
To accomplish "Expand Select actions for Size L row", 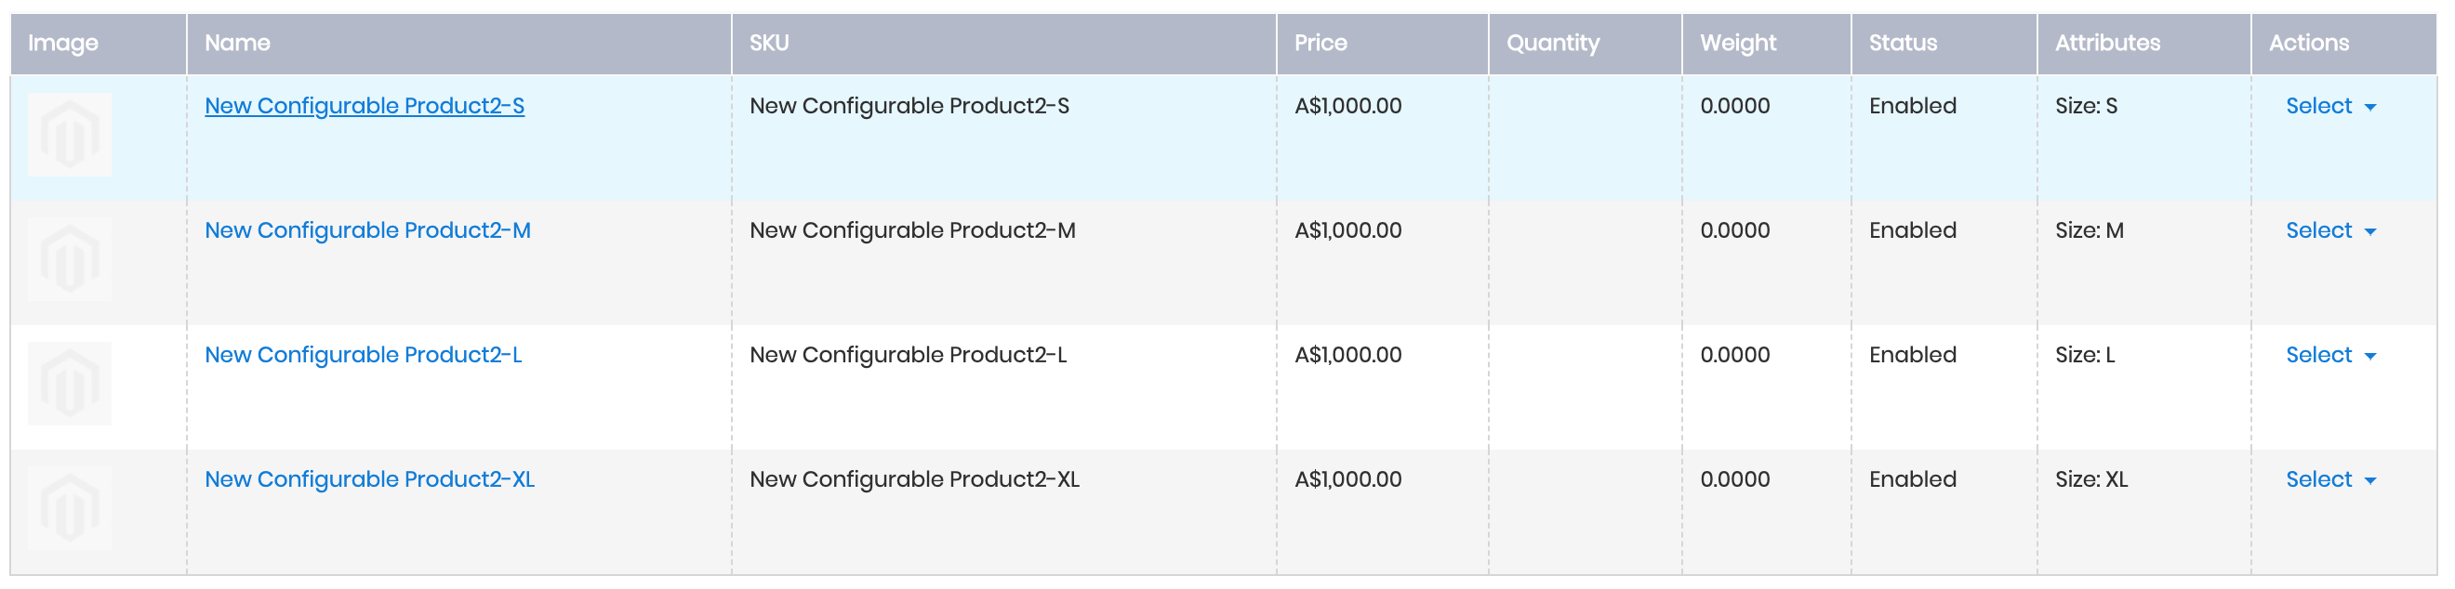I will (x=2329, y=356).
